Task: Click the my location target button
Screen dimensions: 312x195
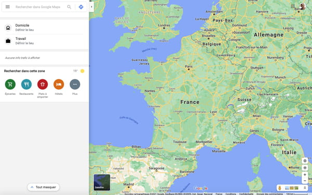Action: [x=305, y=168]
